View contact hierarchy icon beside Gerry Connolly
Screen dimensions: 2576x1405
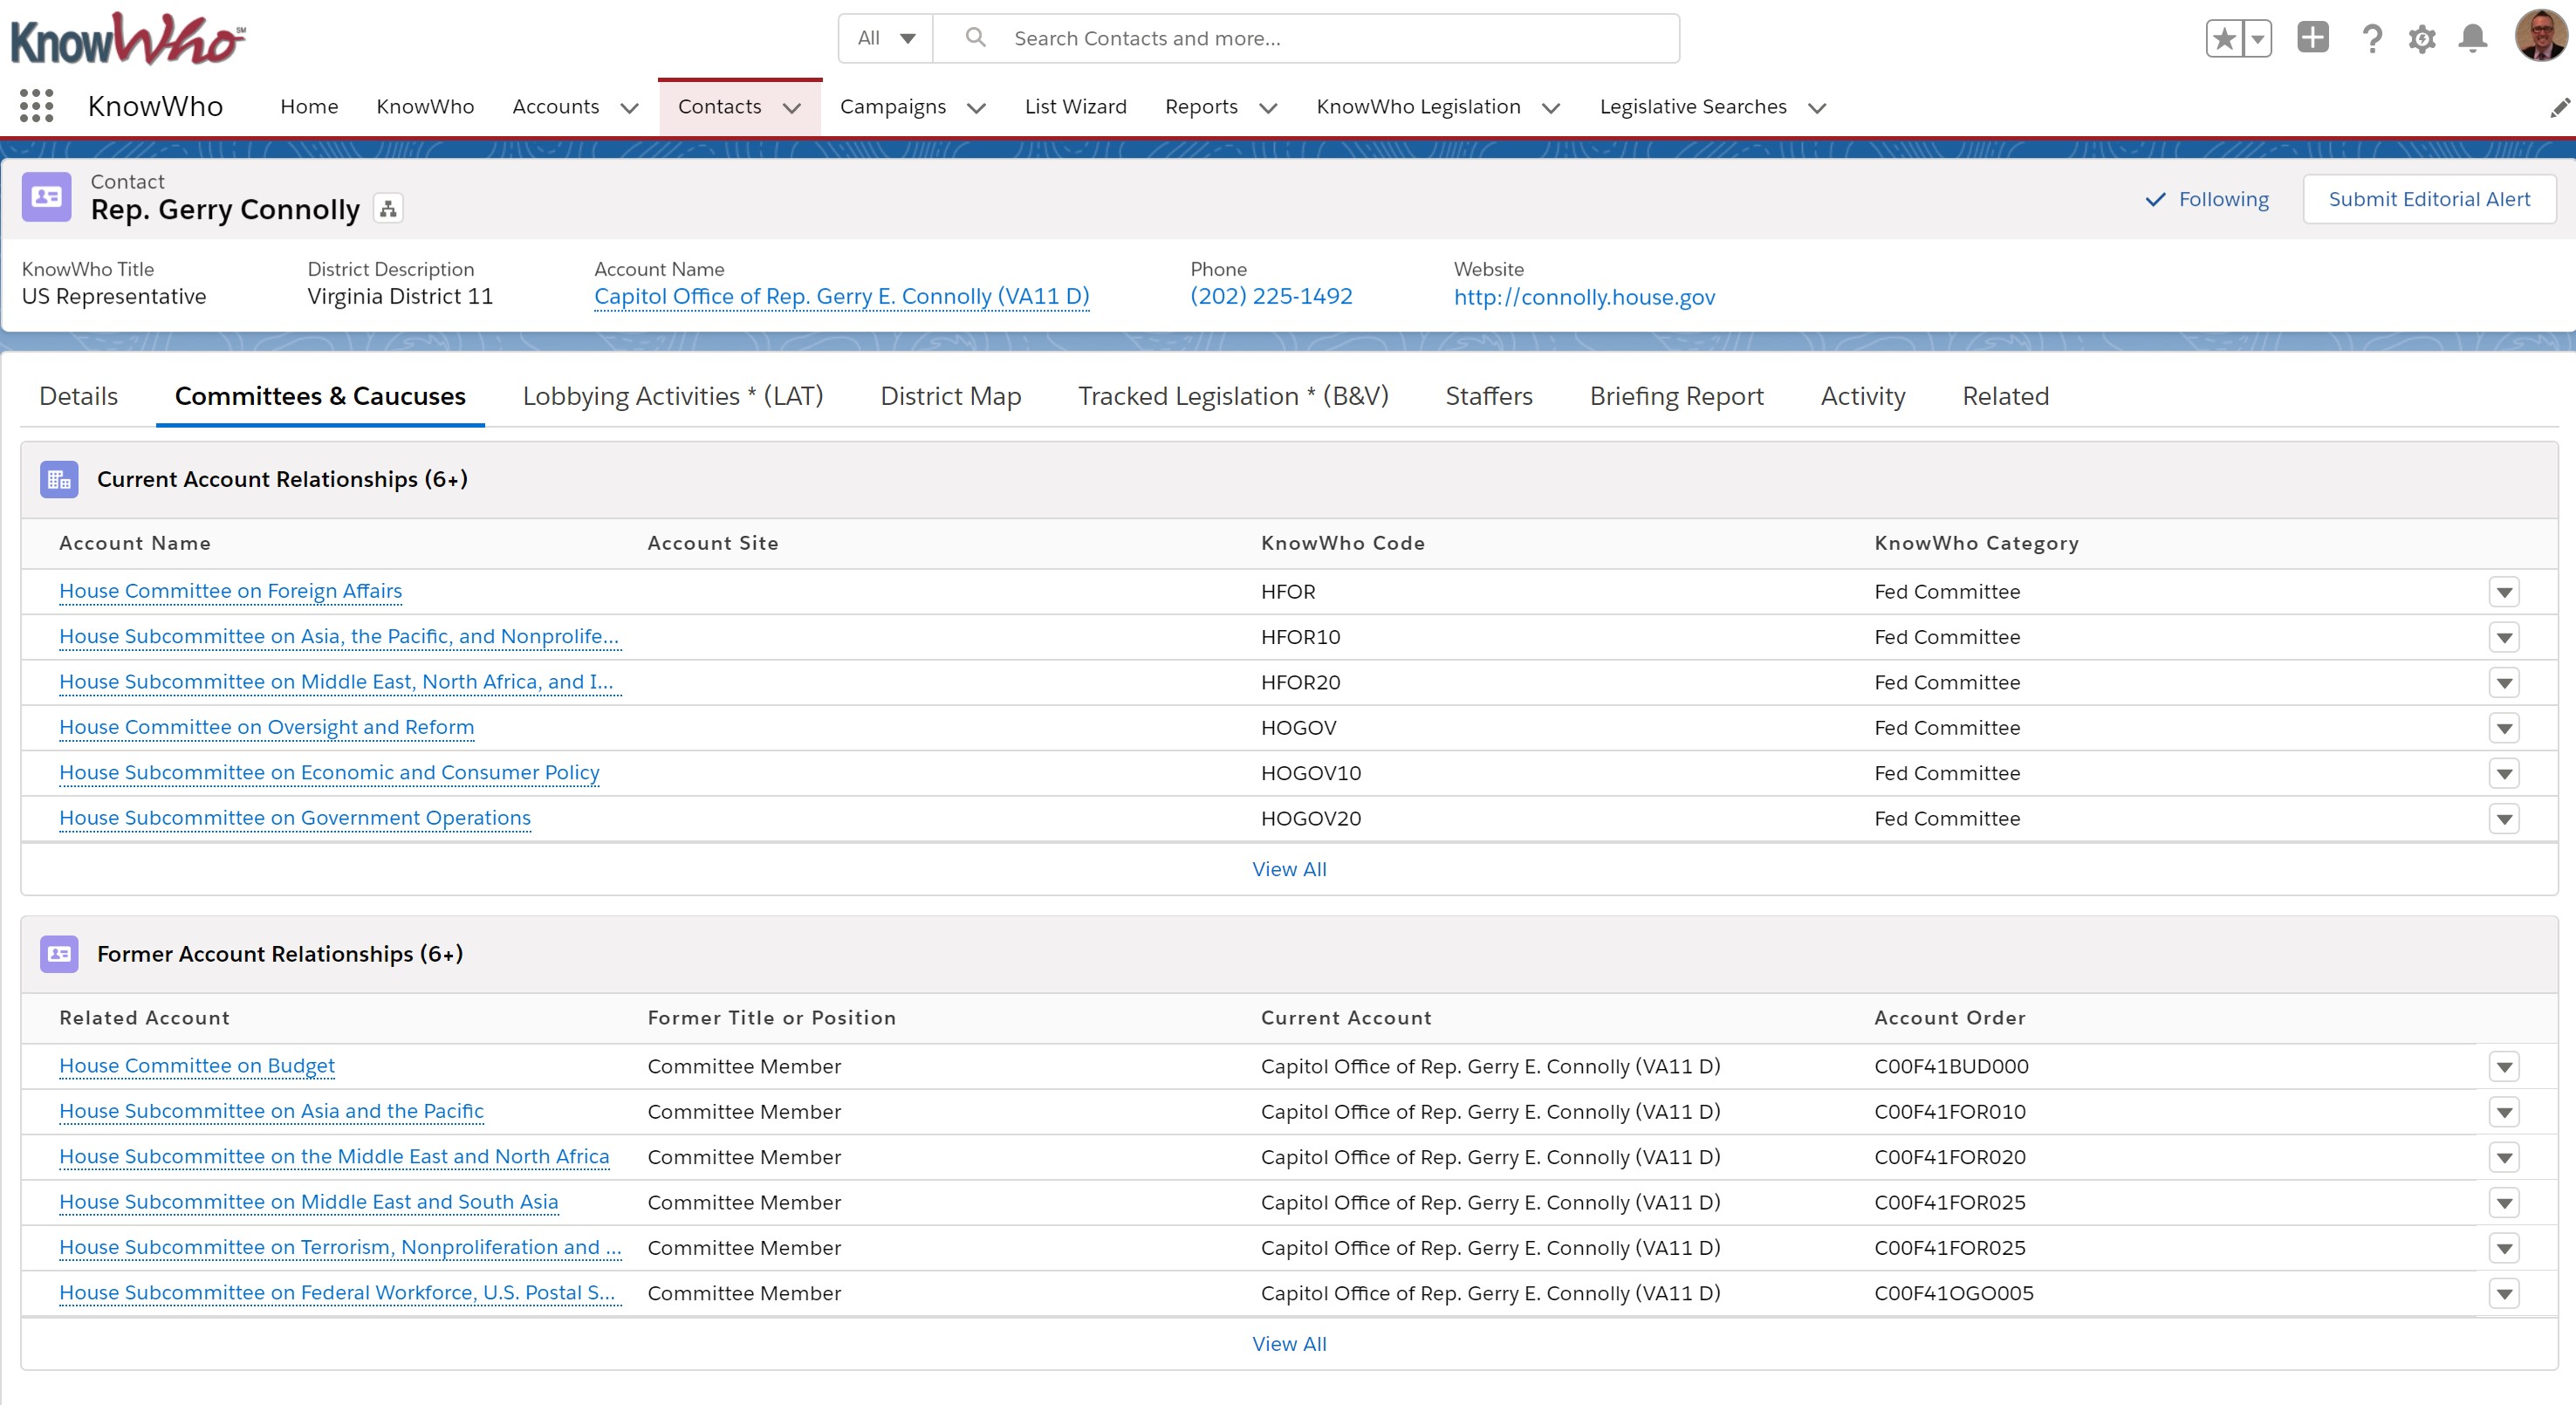pos(388,209)
